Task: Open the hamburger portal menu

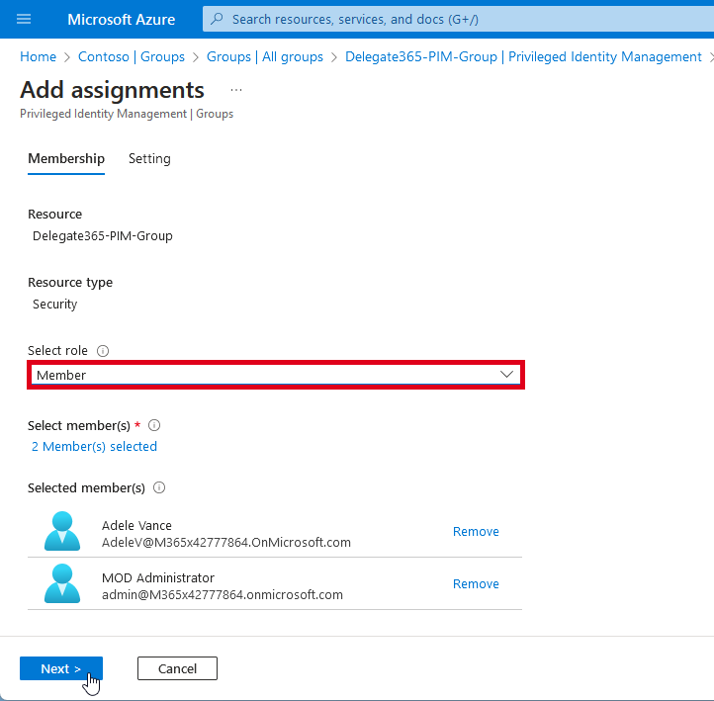Action: [x=24, y=19]
